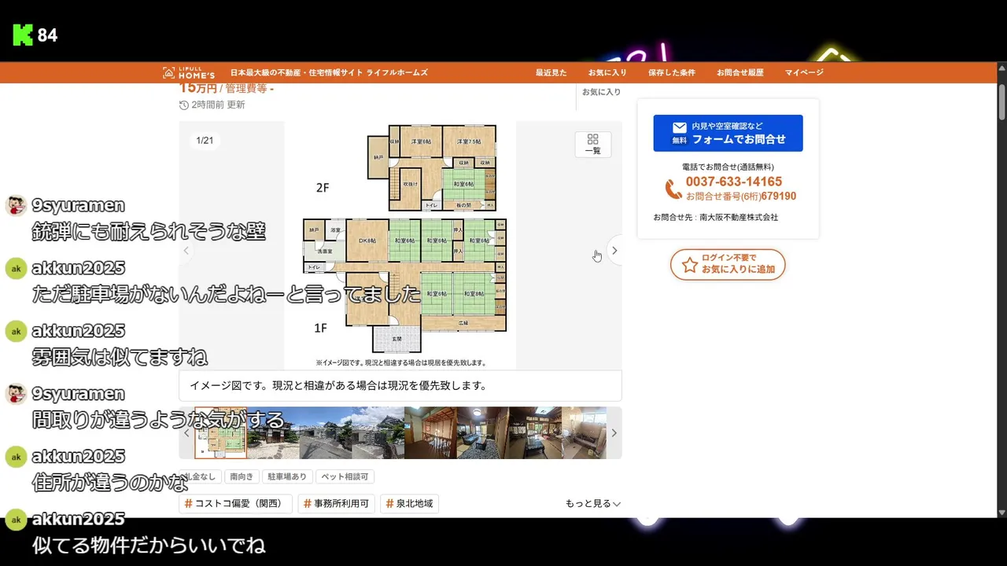Click 9syuramen avatar beside 銃弾にも耐えられそうな壁
Viewport: 1007px width, 566px height.
16,206
